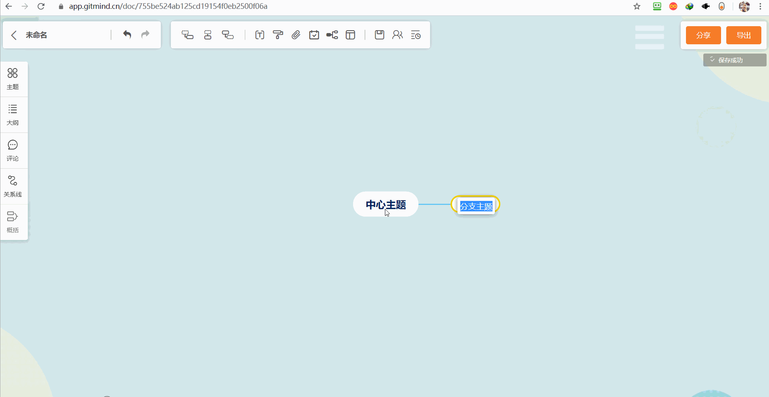Click the orange 导出 button

tap(743, 35)
